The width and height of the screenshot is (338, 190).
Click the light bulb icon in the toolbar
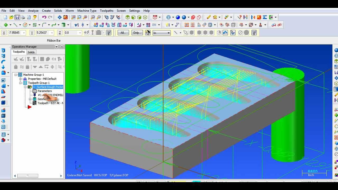click(x=168, y=25)
